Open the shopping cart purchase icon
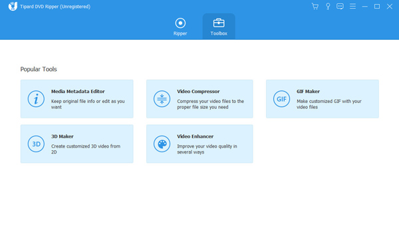Viewport: 399px width, 246px height. (315, 7)
